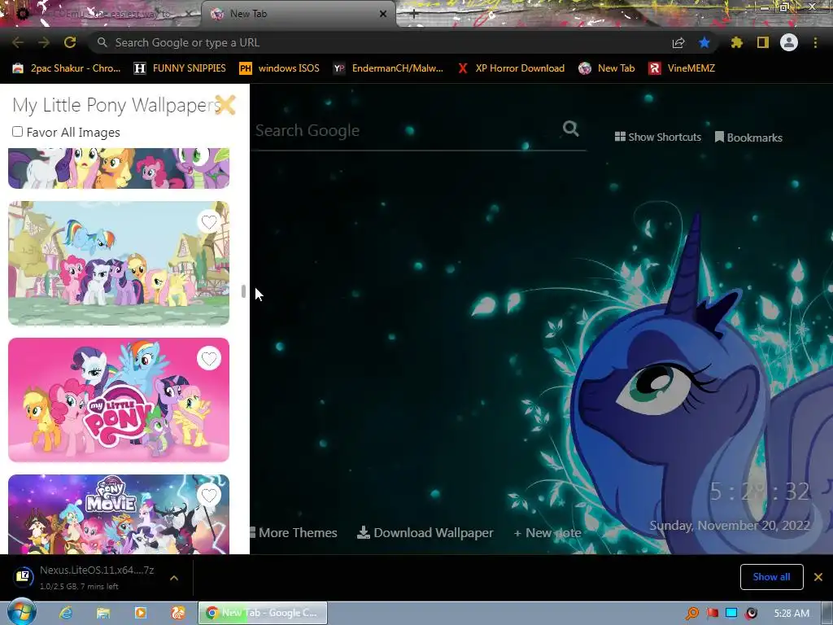Click the red flag Action Center tray icon

click(712, 614)
